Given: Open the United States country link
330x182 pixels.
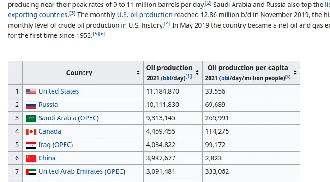Looking at the screenshot, I should [x=59, y=91].
